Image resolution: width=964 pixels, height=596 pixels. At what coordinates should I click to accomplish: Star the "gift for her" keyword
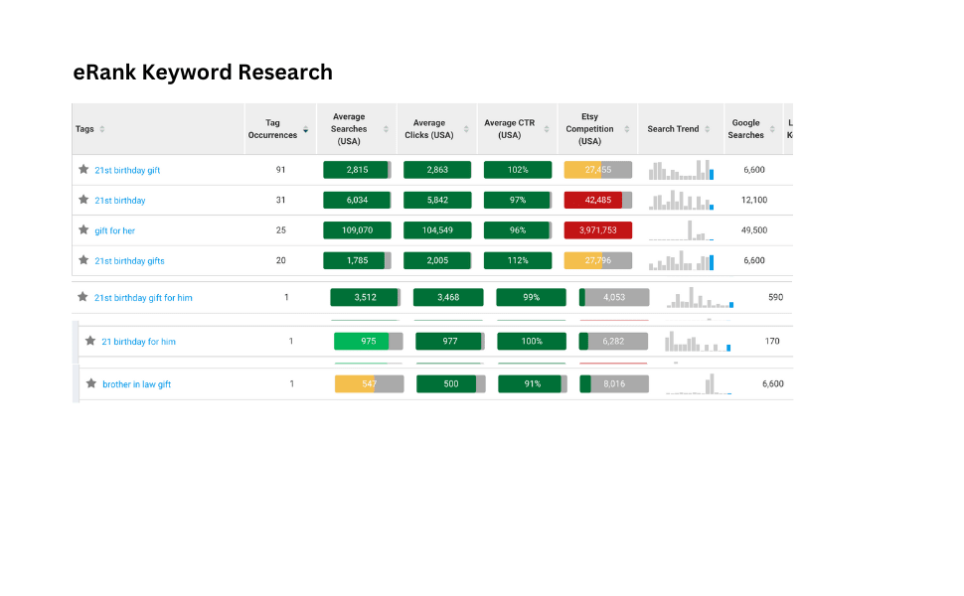click(83, 229)
